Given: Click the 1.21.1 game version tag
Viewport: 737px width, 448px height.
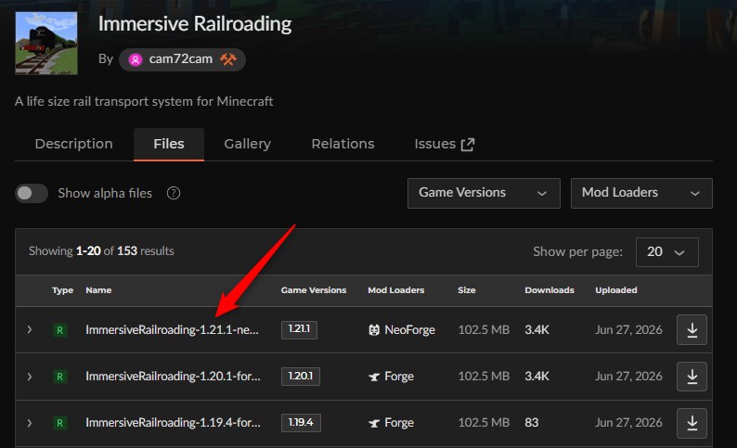Looking at the screenshot, I should pyautogui.click(x=299, y=329).
